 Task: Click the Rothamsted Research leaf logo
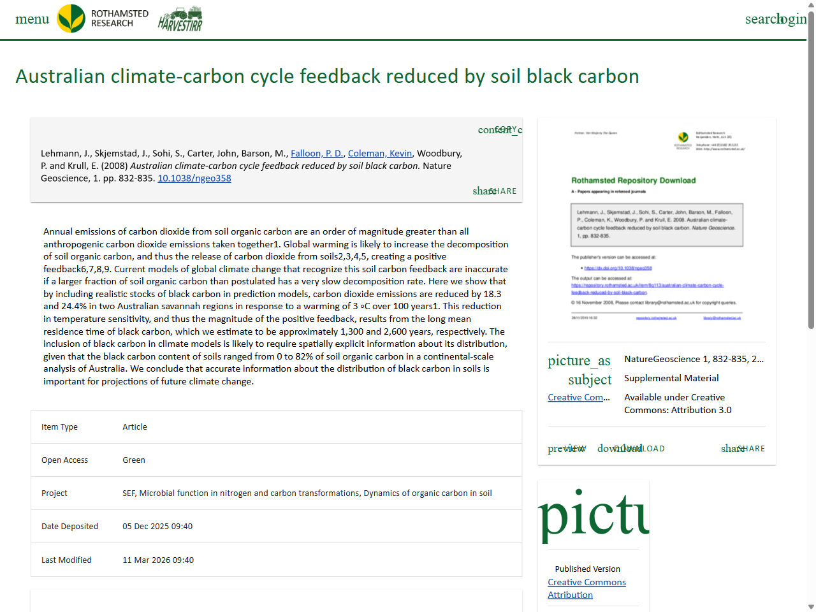pyautogui.click(x=71, y=18)
